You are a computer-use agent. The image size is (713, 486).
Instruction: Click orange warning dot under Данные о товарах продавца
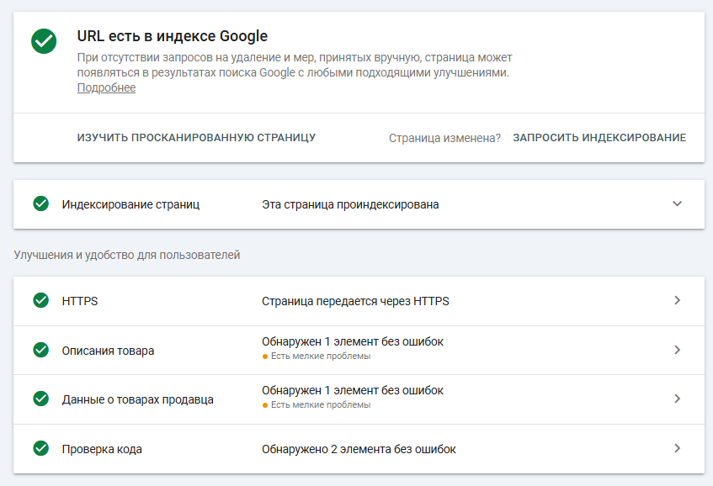click(x=265, y=405)
